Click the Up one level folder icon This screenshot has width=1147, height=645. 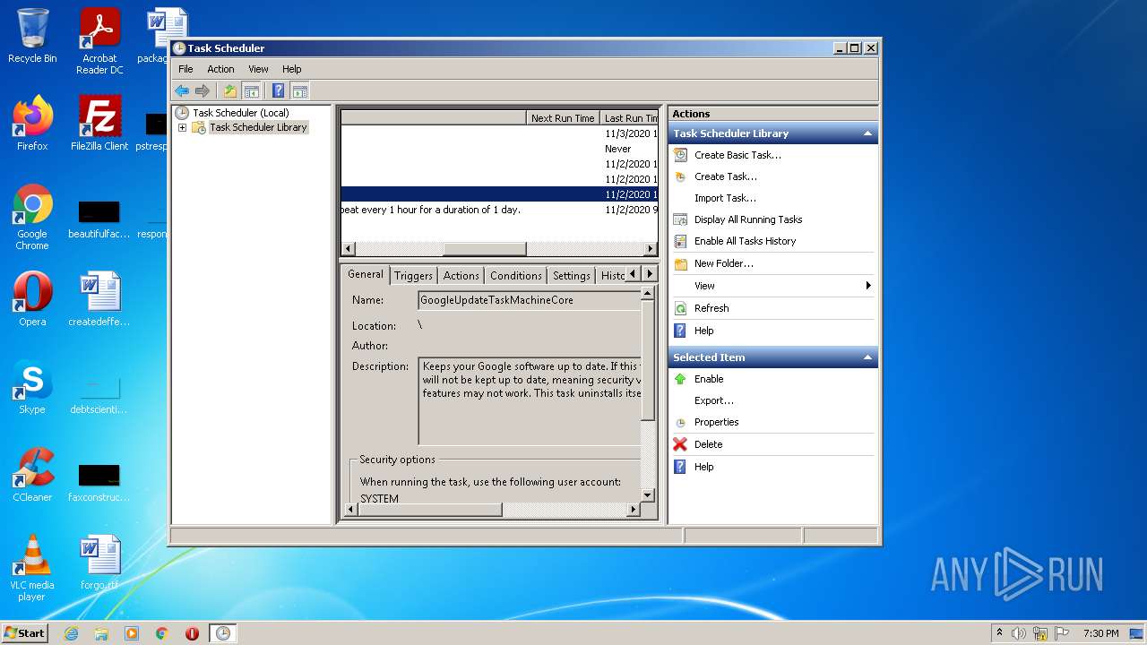click(230, 90)
